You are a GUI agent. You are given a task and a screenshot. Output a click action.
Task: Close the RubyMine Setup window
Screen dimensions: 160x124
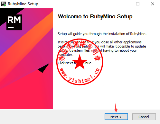click(x=153, y=4)
